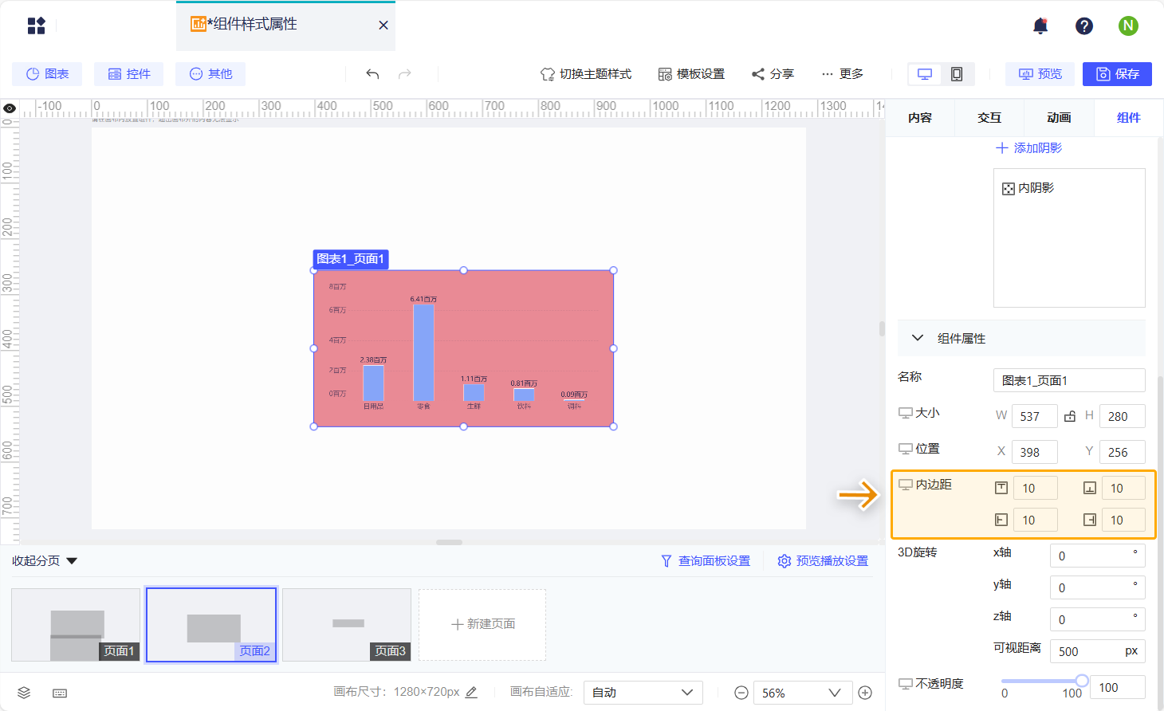Click 切换主题样式 to switch theme
This screenshot has width=1164, height=711.
click(x=586, y=74)
